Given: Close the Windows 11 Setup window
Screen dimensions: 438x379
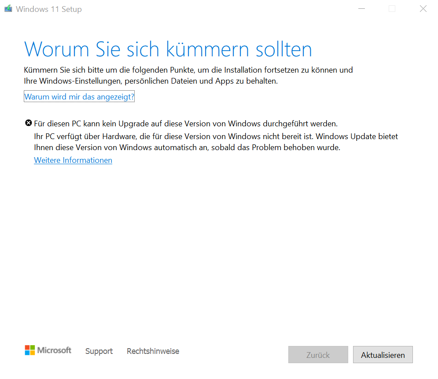Looking at the screenshot, I should (x=423, y=9).
